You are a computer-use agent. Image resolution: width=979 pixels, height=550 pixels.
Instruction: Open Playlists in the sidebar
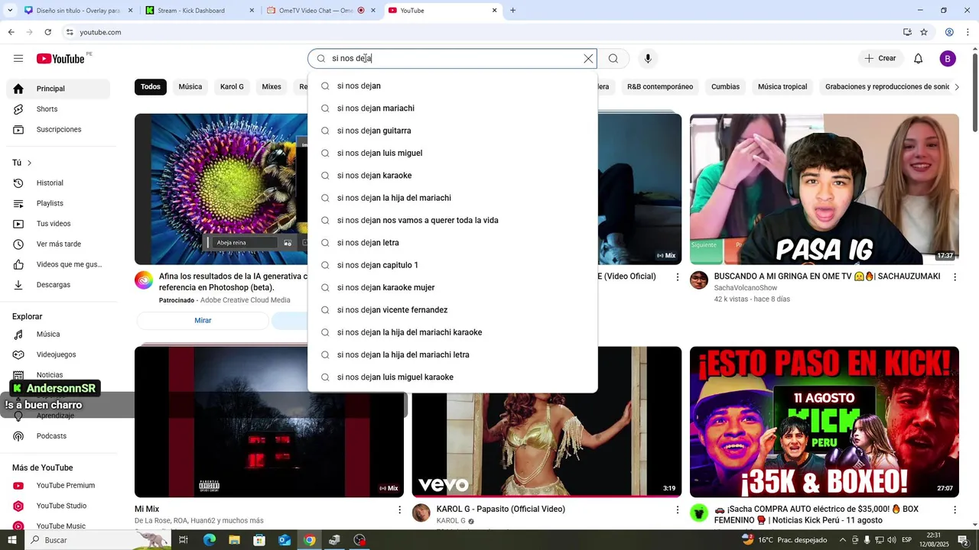click(x=58, y=203)
